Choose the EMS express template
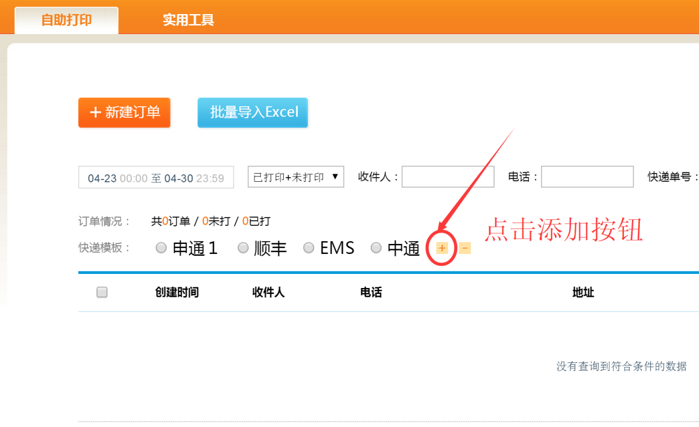699x427 pixels. point(309,248)
